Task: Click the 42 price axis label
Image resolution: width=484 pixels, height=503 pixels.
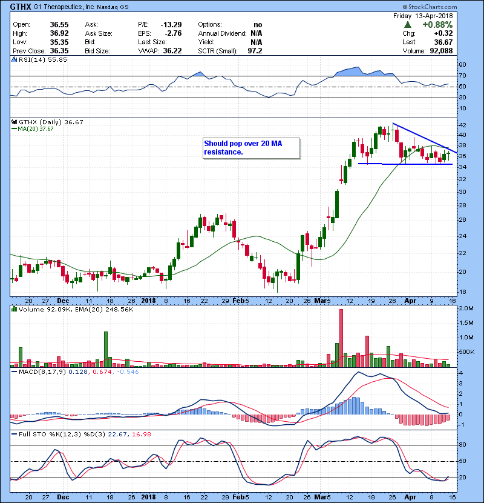Action: (x=463, y=125)
